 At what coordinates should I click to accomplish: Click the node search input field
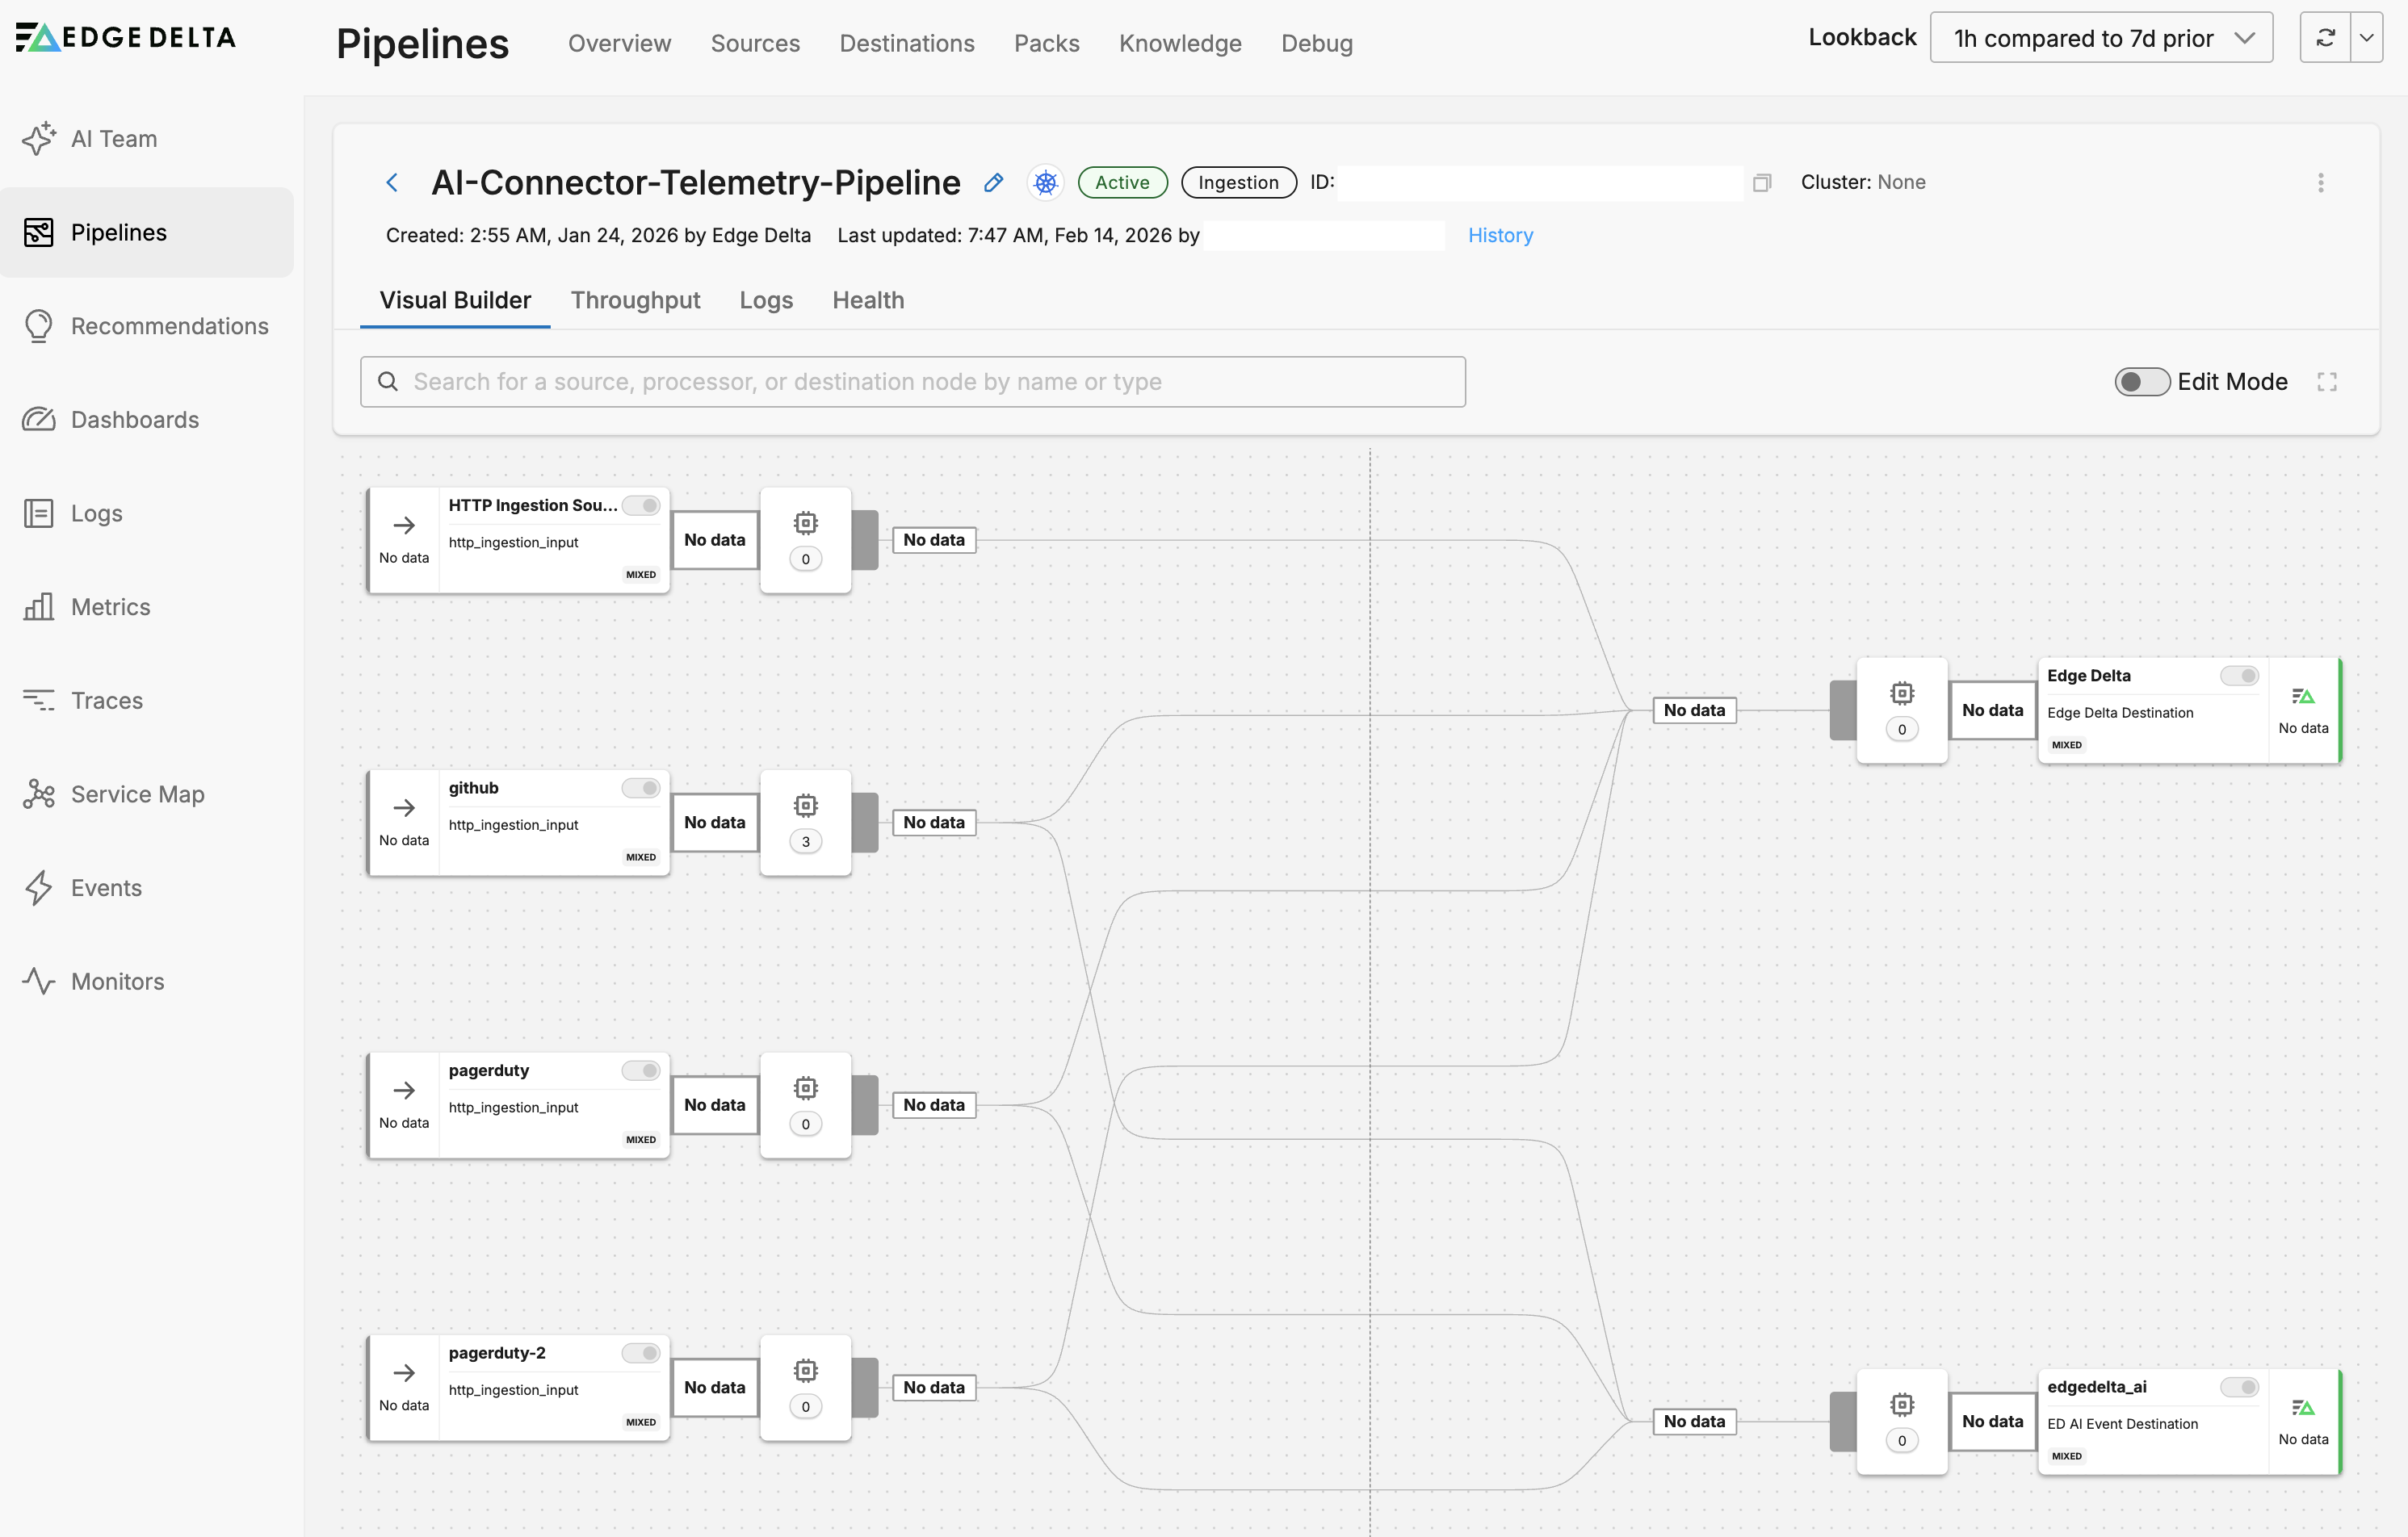point(912,382)
